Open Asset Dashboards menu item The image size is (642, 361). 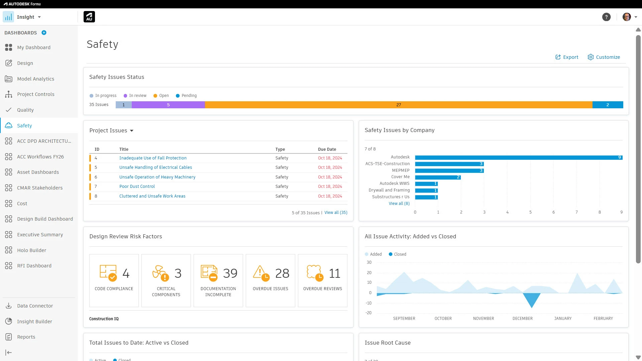[x=39, y=172]
